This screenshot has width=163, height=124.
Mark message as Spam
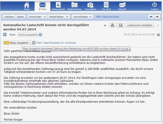pyautogui.click(x=21, y=17)
